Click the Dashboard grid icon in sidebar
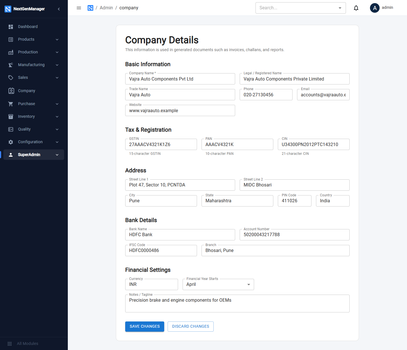 tap(11, 27)
